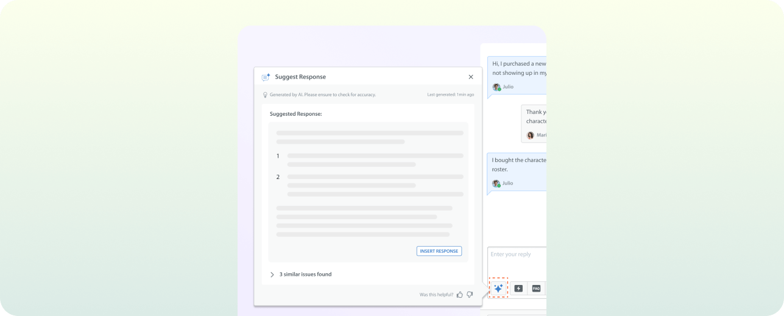Viewport: 784px width, 316px height.
Task: Click numbered step 2 in the suggested response
Action: [278, 177]
